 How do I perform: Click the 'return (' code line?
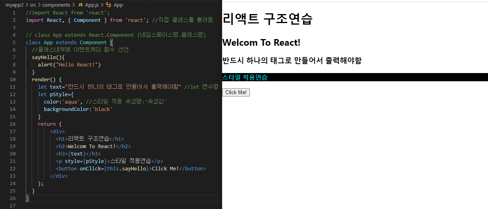click(x=50, y=124)
